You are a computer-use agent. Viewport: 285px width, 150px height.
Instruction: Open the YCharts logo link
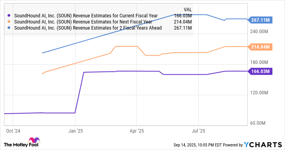pyautogui.click(x=263, y=145)
